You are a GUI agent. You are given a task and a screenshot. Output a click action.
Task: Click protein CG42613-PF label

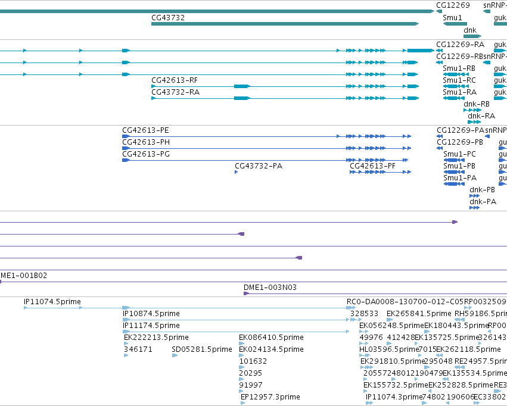[x=372, y=166]
